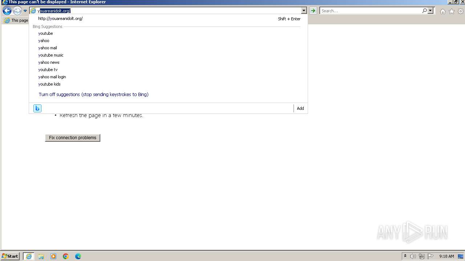This screenshot has width=465, height=261.
Task: Open the media player taskbar icon
Action: (53, 256)
